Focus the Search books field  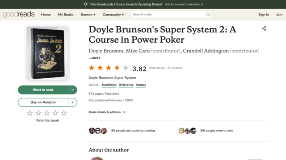pos(169,15)
